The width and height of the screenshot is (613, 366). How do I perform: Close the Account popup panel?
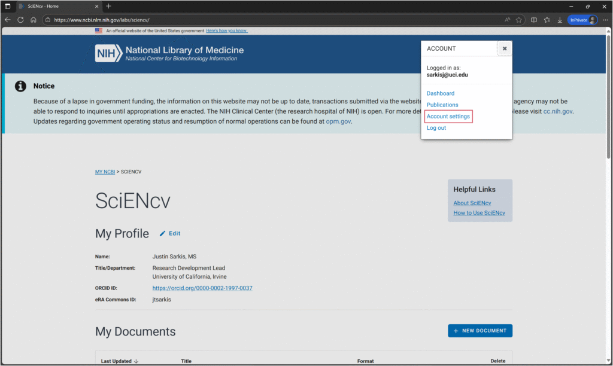pyautogui.click(x=504, y=48)
